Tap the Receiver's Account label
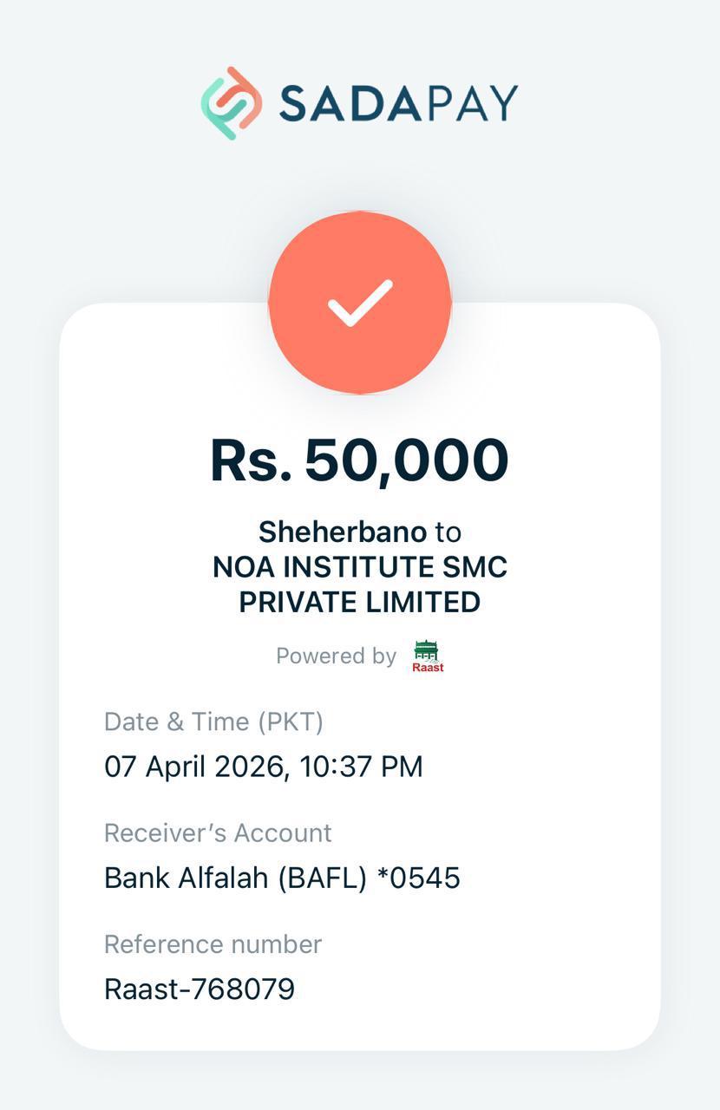The image size is (720, 1110). point(218,832)
